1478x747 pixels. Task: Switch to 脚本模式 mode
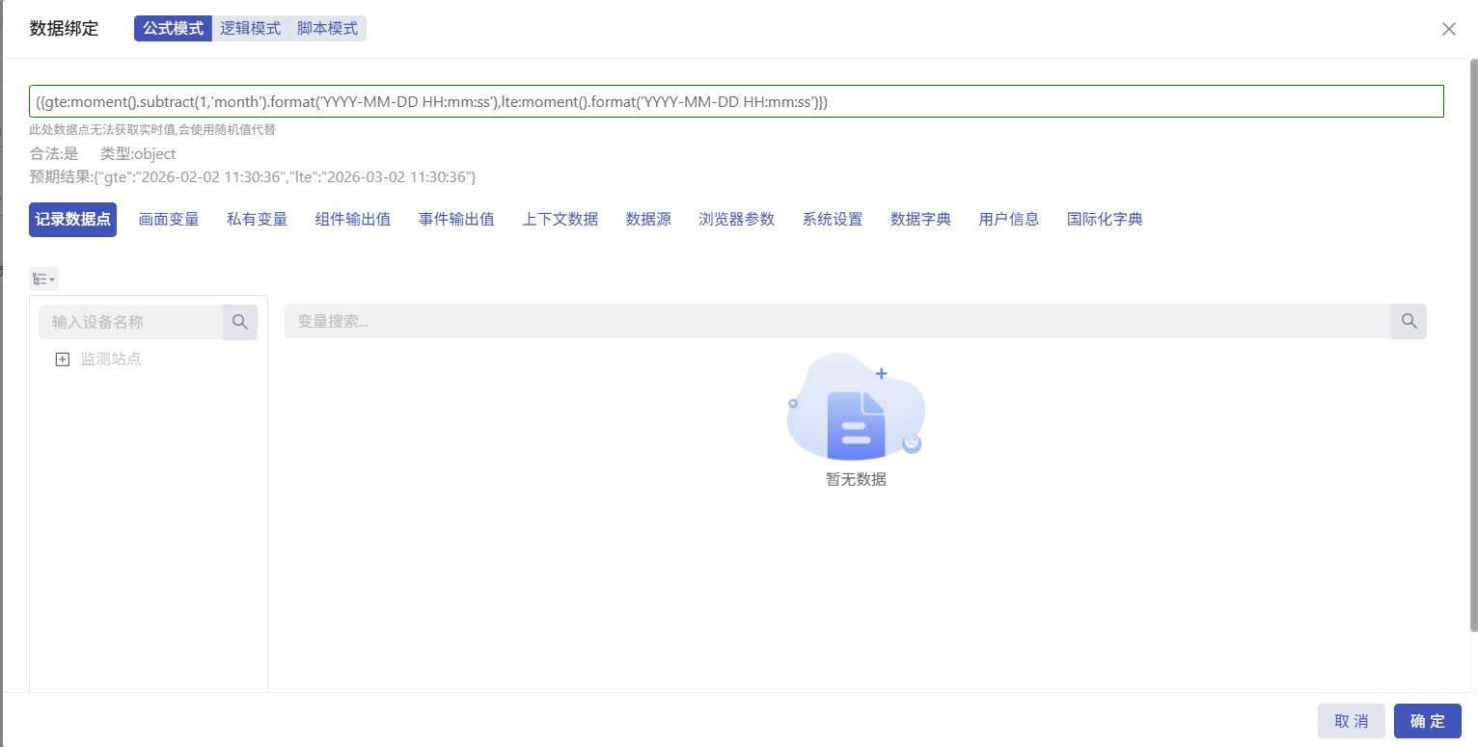[327, 28]
